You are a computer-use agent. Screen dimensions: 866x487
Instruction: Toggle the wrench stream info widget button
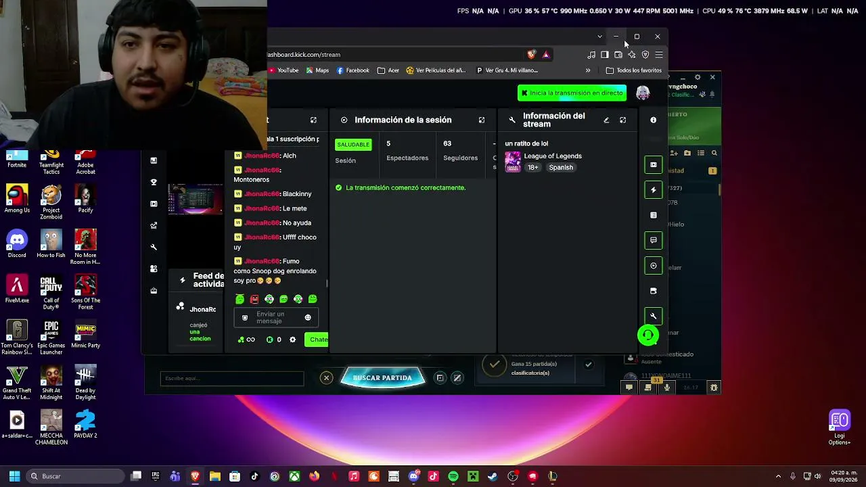pyautogui.click(x=654, y=316)
